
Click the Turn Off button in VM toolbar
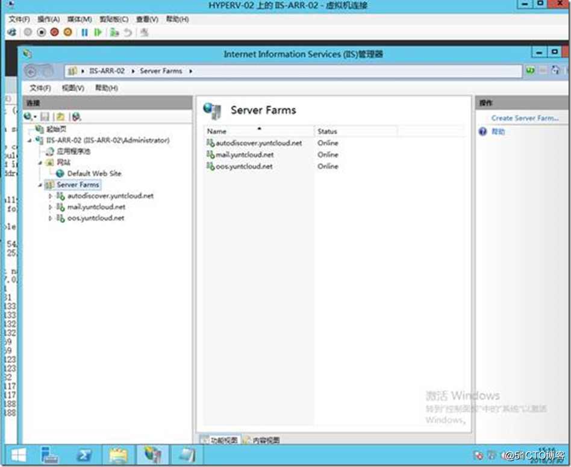pyautogui.click(x=41, y=33)
